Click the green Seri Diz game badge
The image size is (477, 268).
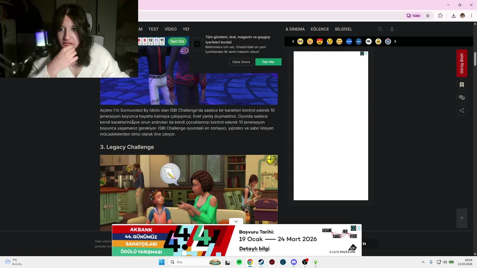[x=177, y=41]
